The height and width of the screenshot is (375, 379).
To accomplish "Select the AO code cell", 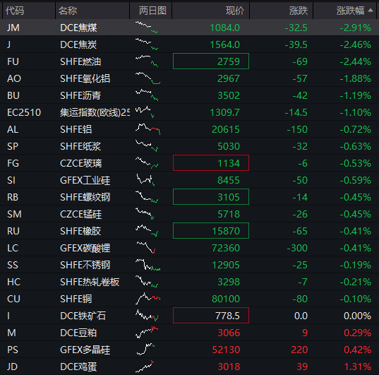I will [x=14, y=78].
